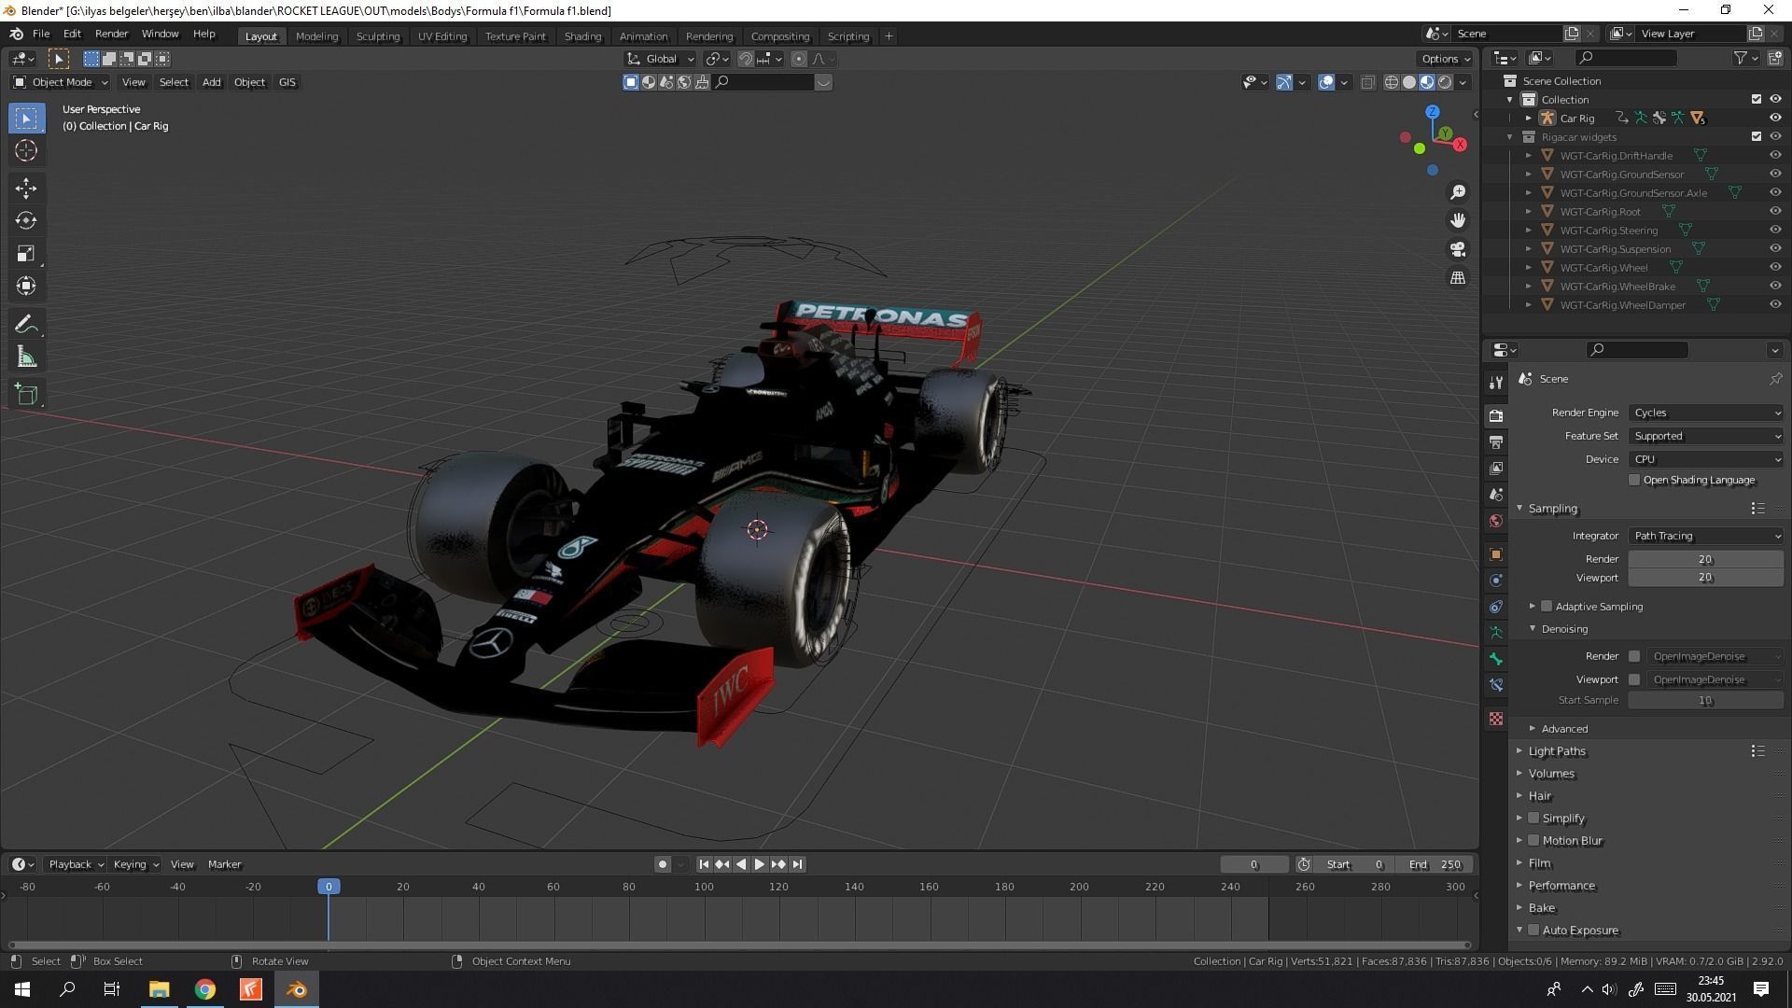
Task: Open the Add menu in viewport header
Action: coord(212,82)
